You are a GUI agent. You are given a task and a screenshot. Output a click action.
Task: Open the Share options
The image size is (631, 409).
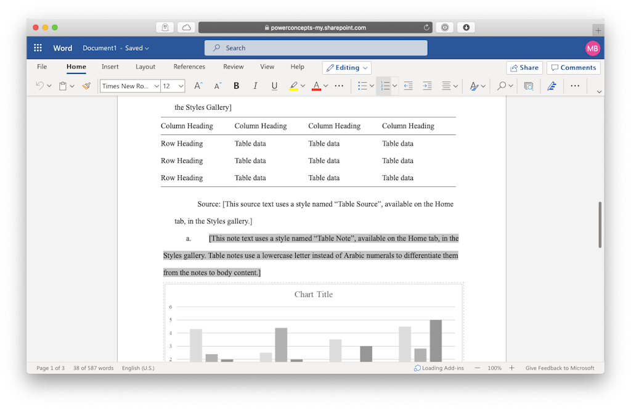point(524,67)
